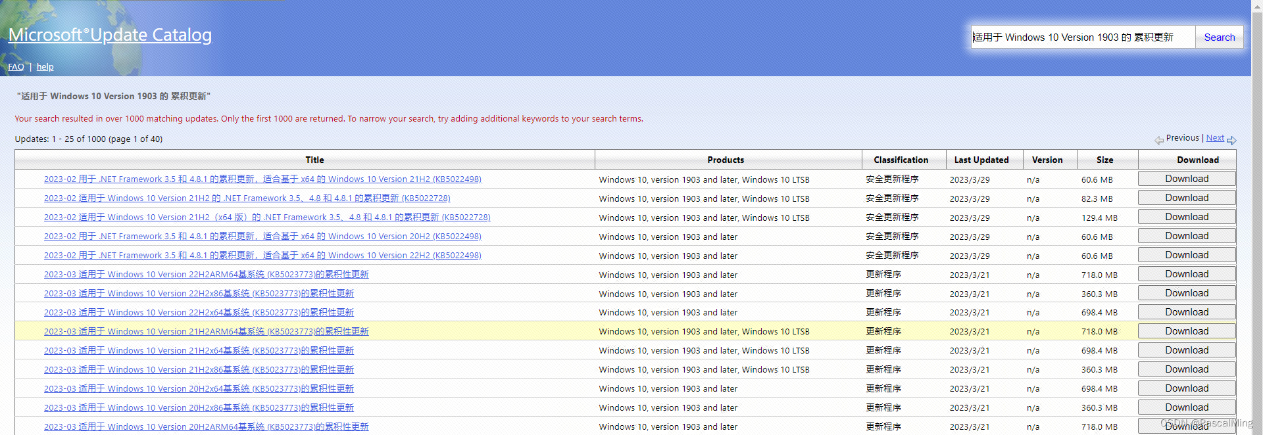Download the highlighted 21H2 ARM64 update

[x=1187, y=331]
